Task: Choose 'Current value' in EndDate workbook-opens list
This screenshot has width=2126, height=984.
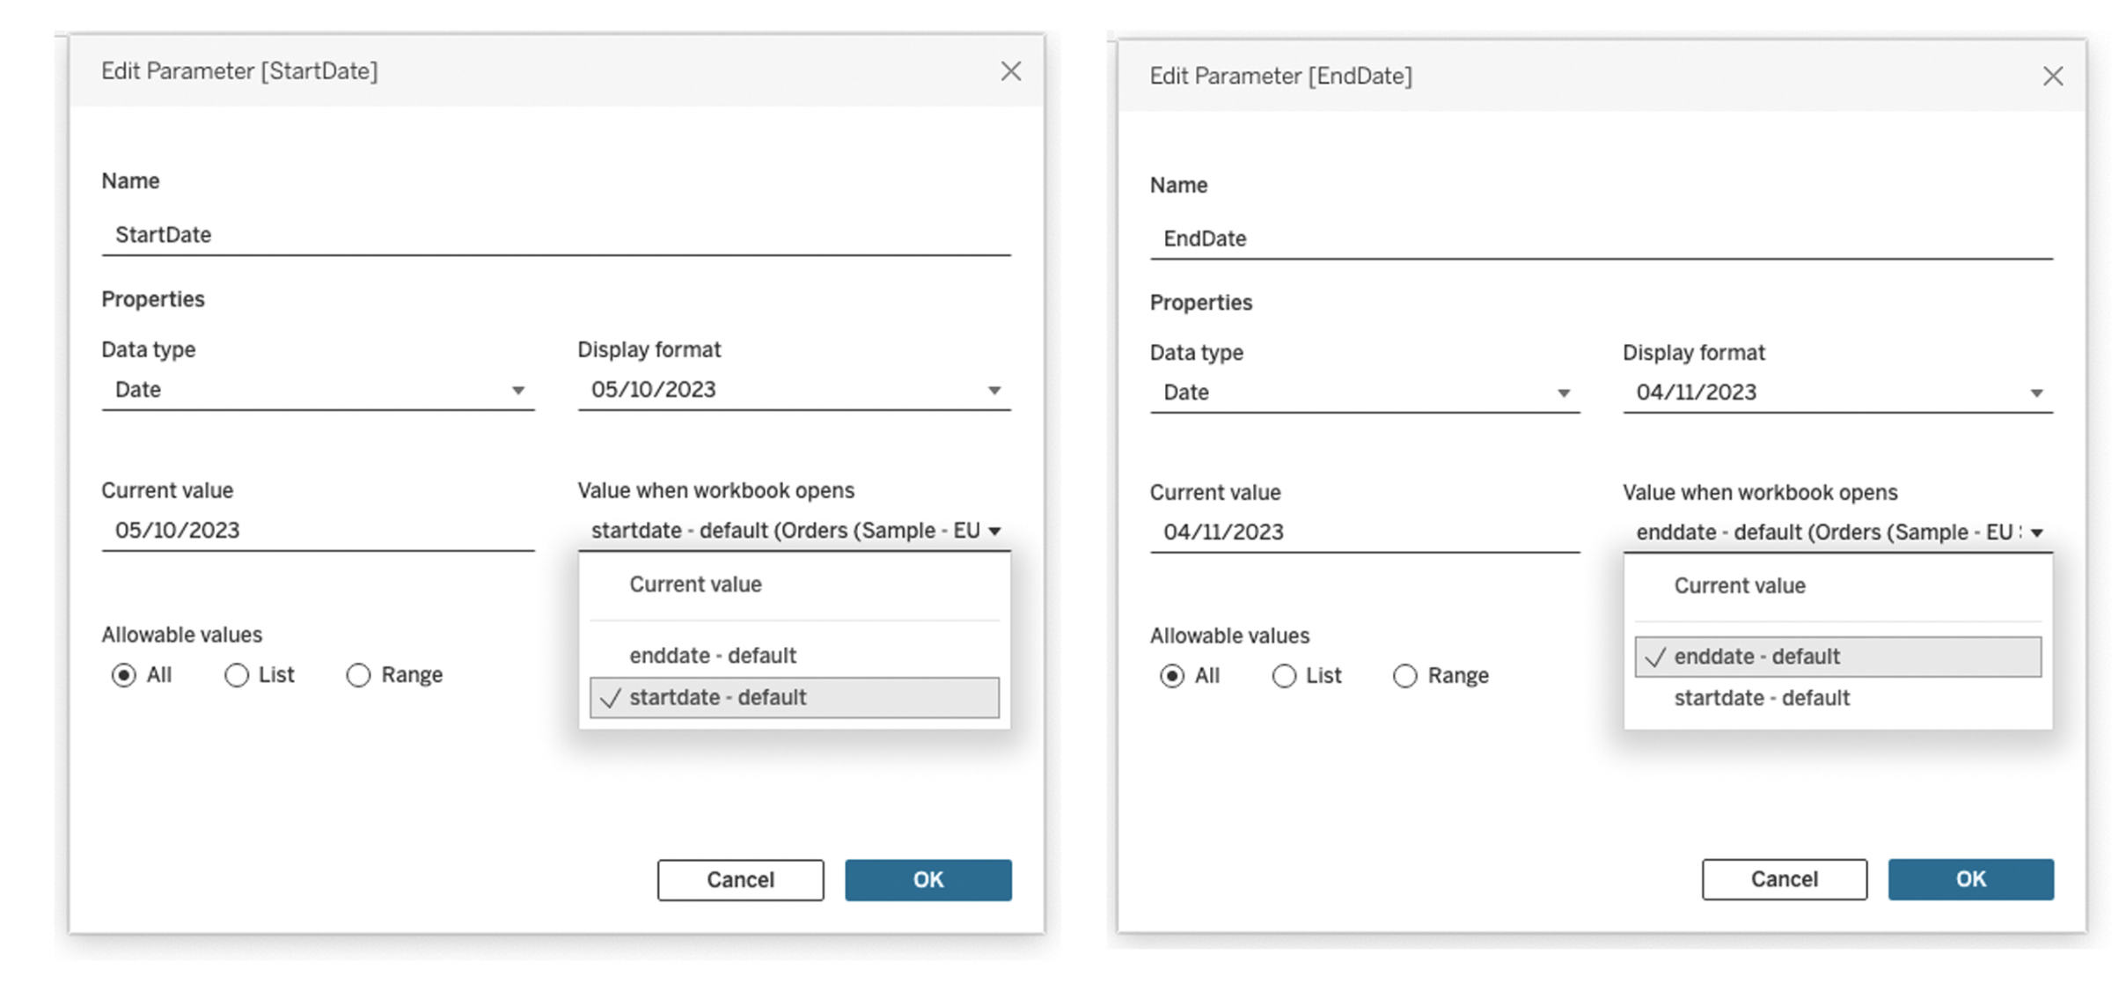Action: [1739, 586]
